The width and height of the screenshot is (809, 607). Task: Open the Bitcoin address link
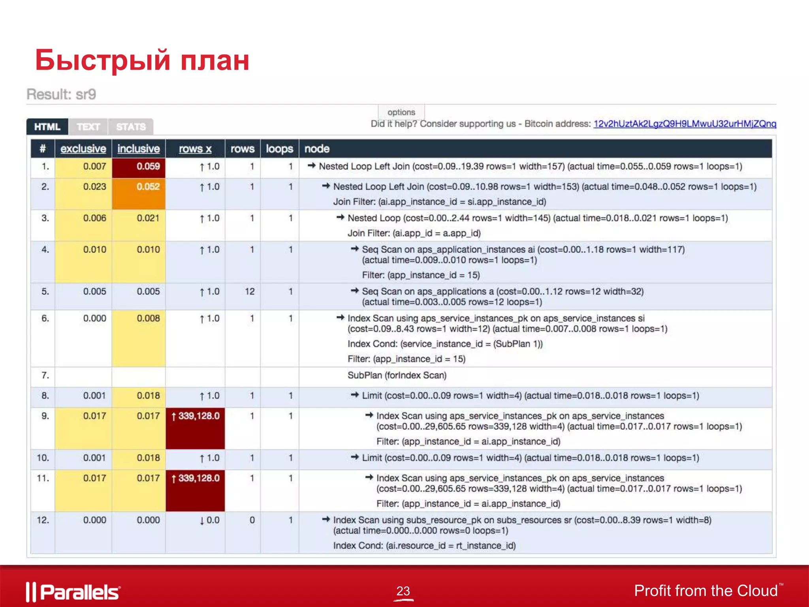pyautogui.click(x=685, y=124)
